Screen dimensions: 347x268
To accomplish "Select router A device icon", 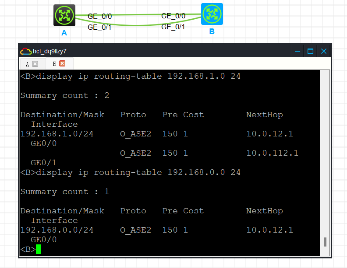I will click(64, 15).
